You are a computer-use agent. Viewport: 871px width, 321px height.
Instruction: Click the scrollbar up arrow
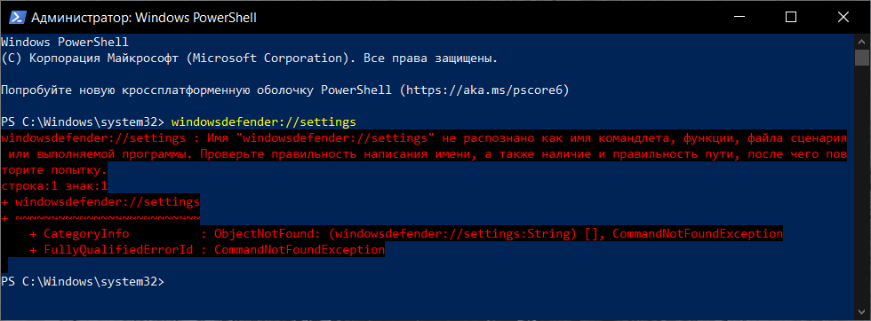pos(861,41)
